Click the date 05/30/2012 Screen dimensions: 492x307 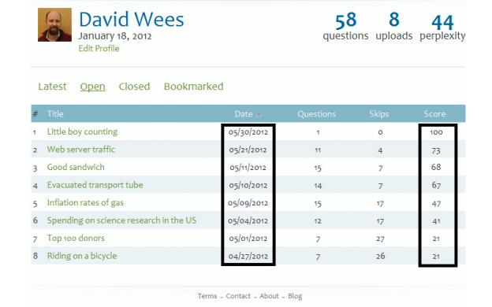pyautogui.click(x=248, y=132)
